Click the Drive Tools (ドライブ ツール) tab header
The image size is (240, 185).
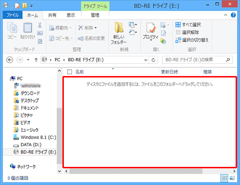[x=95, y=6]
